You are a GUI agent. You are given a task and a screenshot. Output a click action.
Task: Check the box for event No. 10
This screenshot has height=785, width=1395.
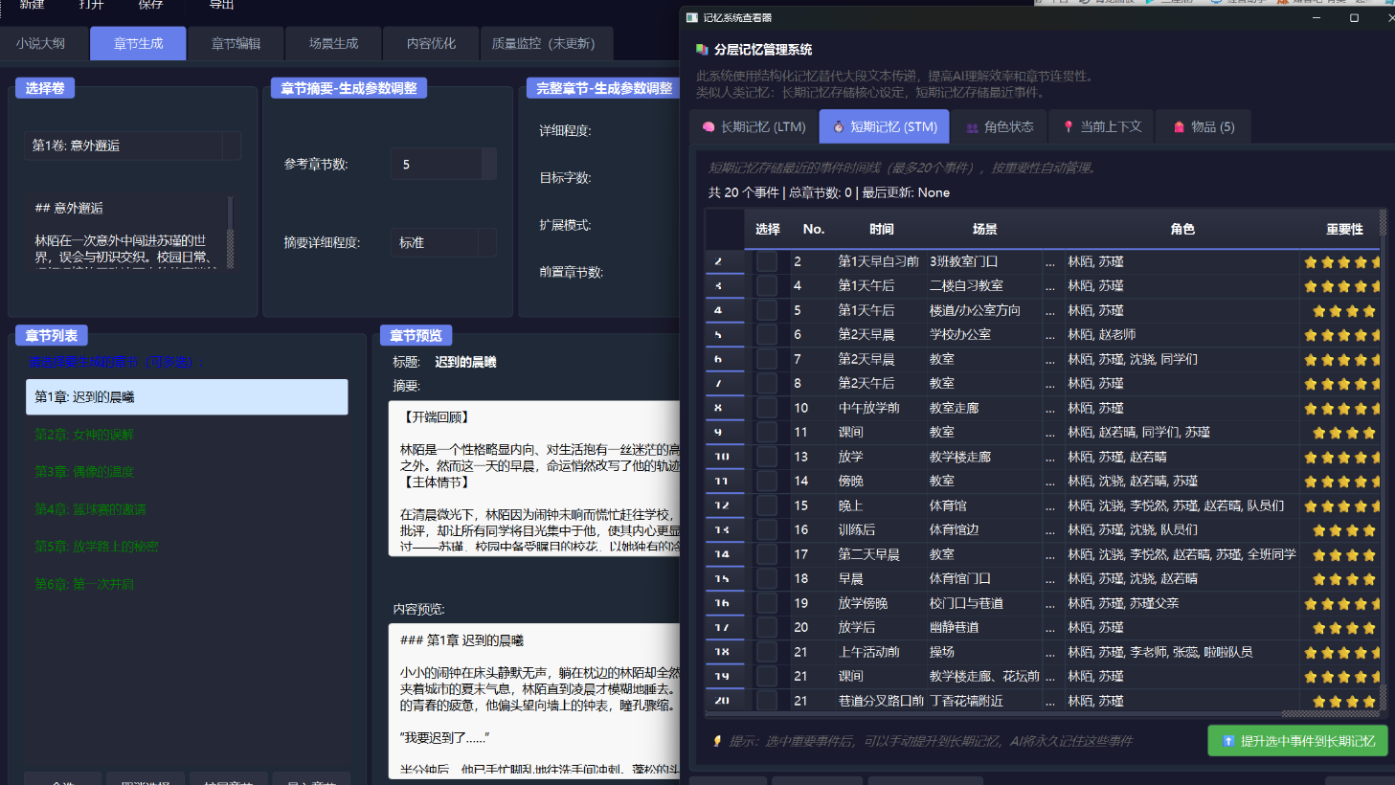point(767,408)
